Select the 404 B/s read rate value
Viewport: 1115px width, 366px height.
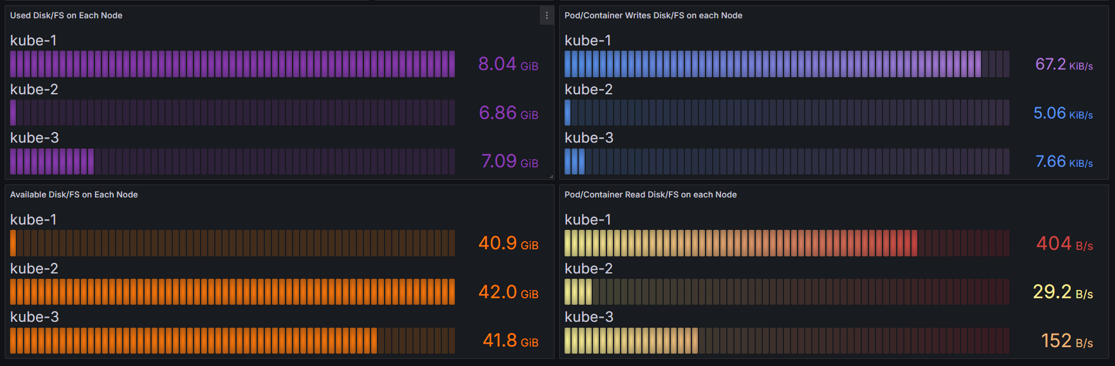(1064, 243)
